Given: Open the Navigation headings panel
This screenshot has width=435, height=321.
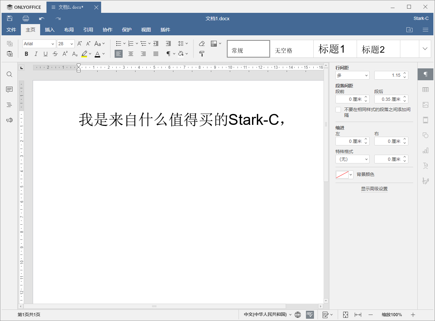Looking at the screenshot, I should (9, 105).
